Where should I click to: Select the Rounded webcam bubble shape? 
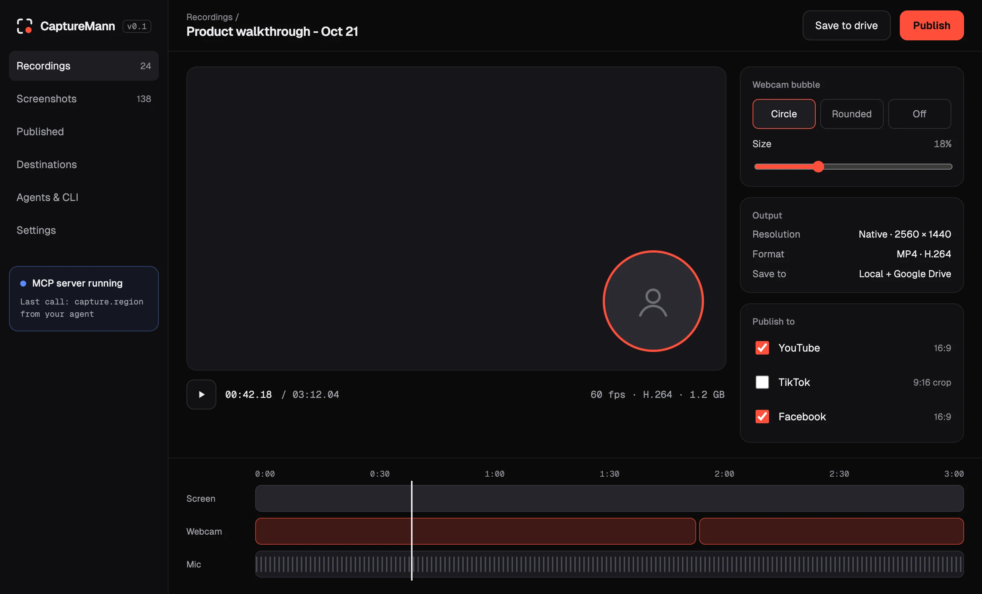tap(851, 114)
